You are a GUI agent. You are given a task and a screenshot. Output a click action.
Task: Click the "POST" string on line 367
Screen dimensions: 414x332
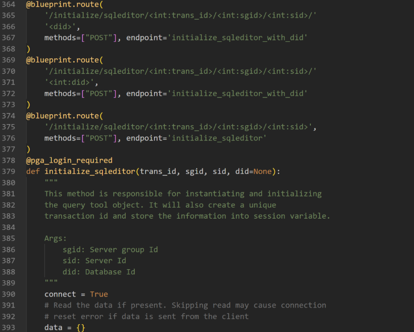point(99,38)
